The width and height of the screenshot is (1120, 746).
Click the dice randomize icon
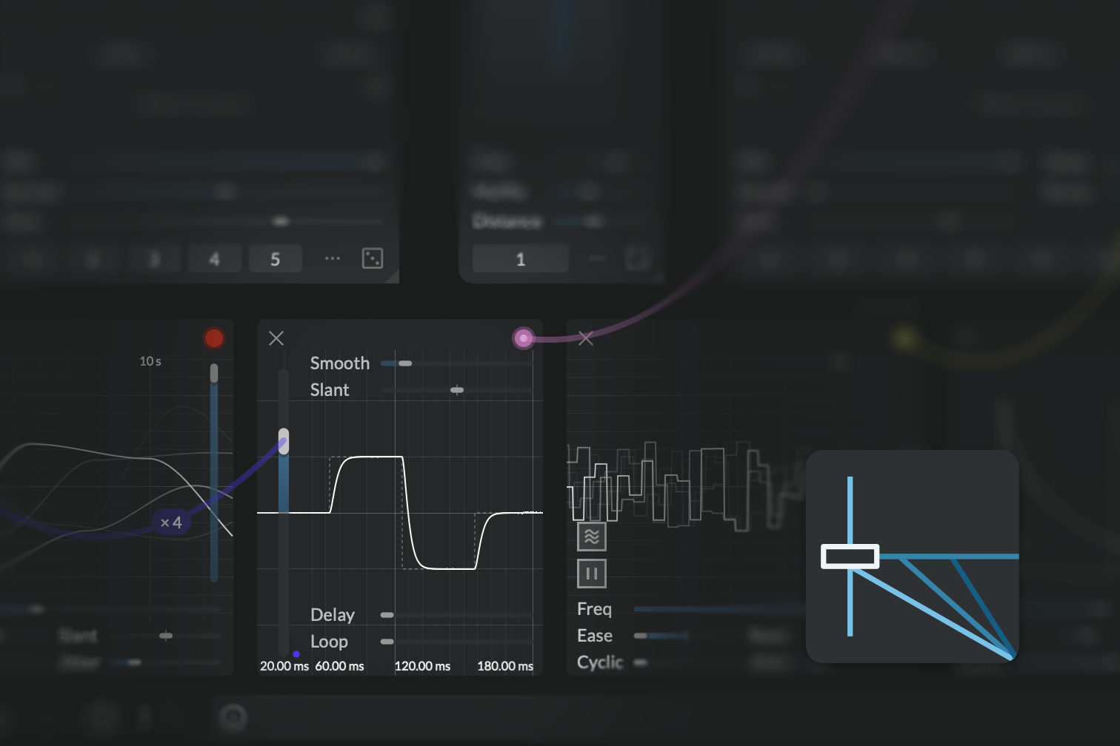click(372, 258)
